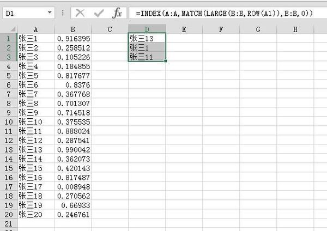Click the Cancel (X) icon in formula bar
This screenshot has height=231, width=327.
tap(80, 12)
